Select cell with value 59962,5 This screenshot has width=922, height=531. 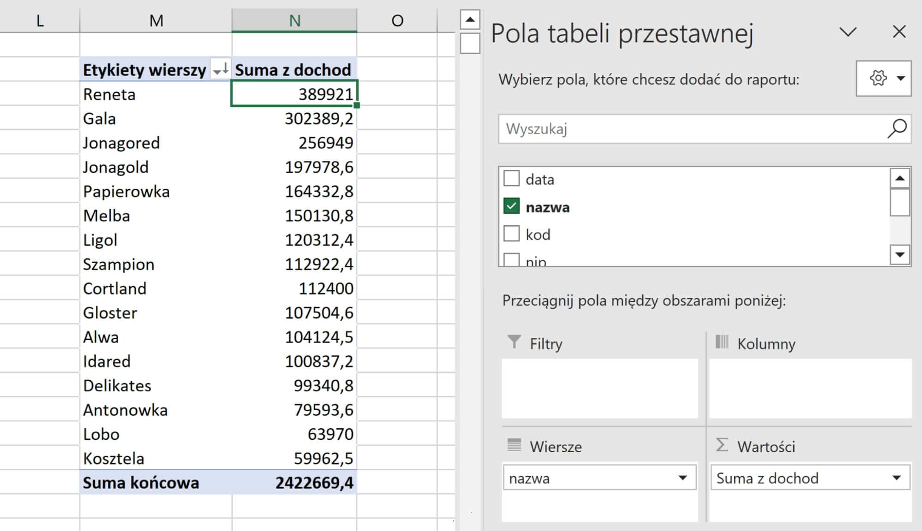(294, 458)
